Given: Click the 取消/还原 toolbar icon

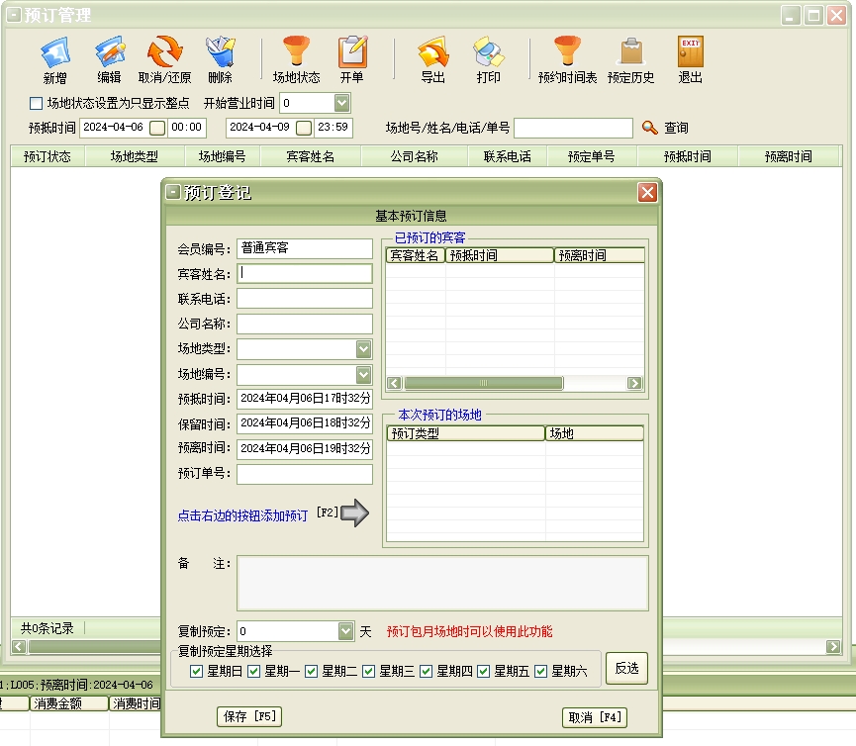Looking at the screenshot, I should click(x=164, y=52).
